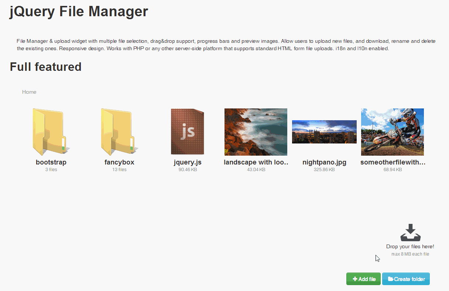The image size is (449, 291).
Task: Open the night city panorama thumbnail
Action: [x=324, y=132]
